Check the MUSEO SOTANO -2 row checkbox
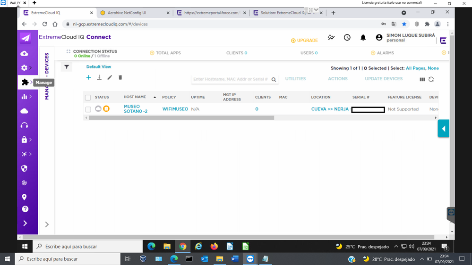The image size is (472, 265). tap(88, 109)
